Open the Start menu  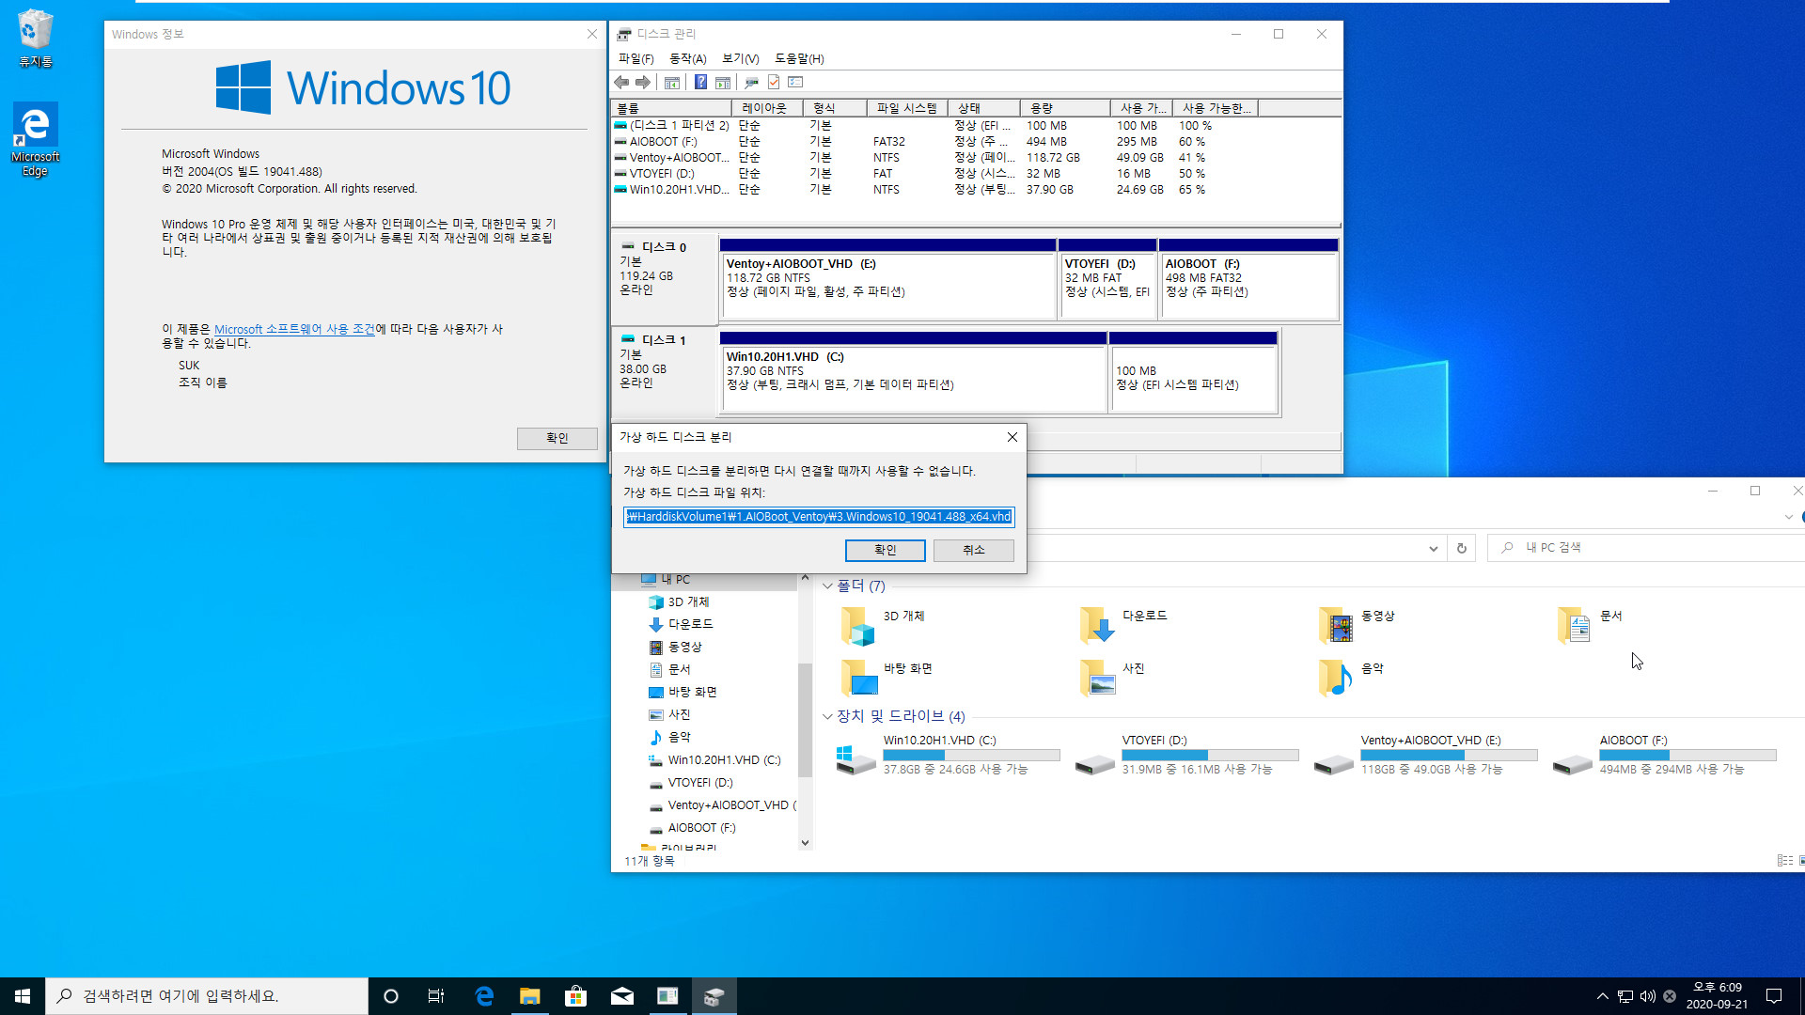click(23, 996)
